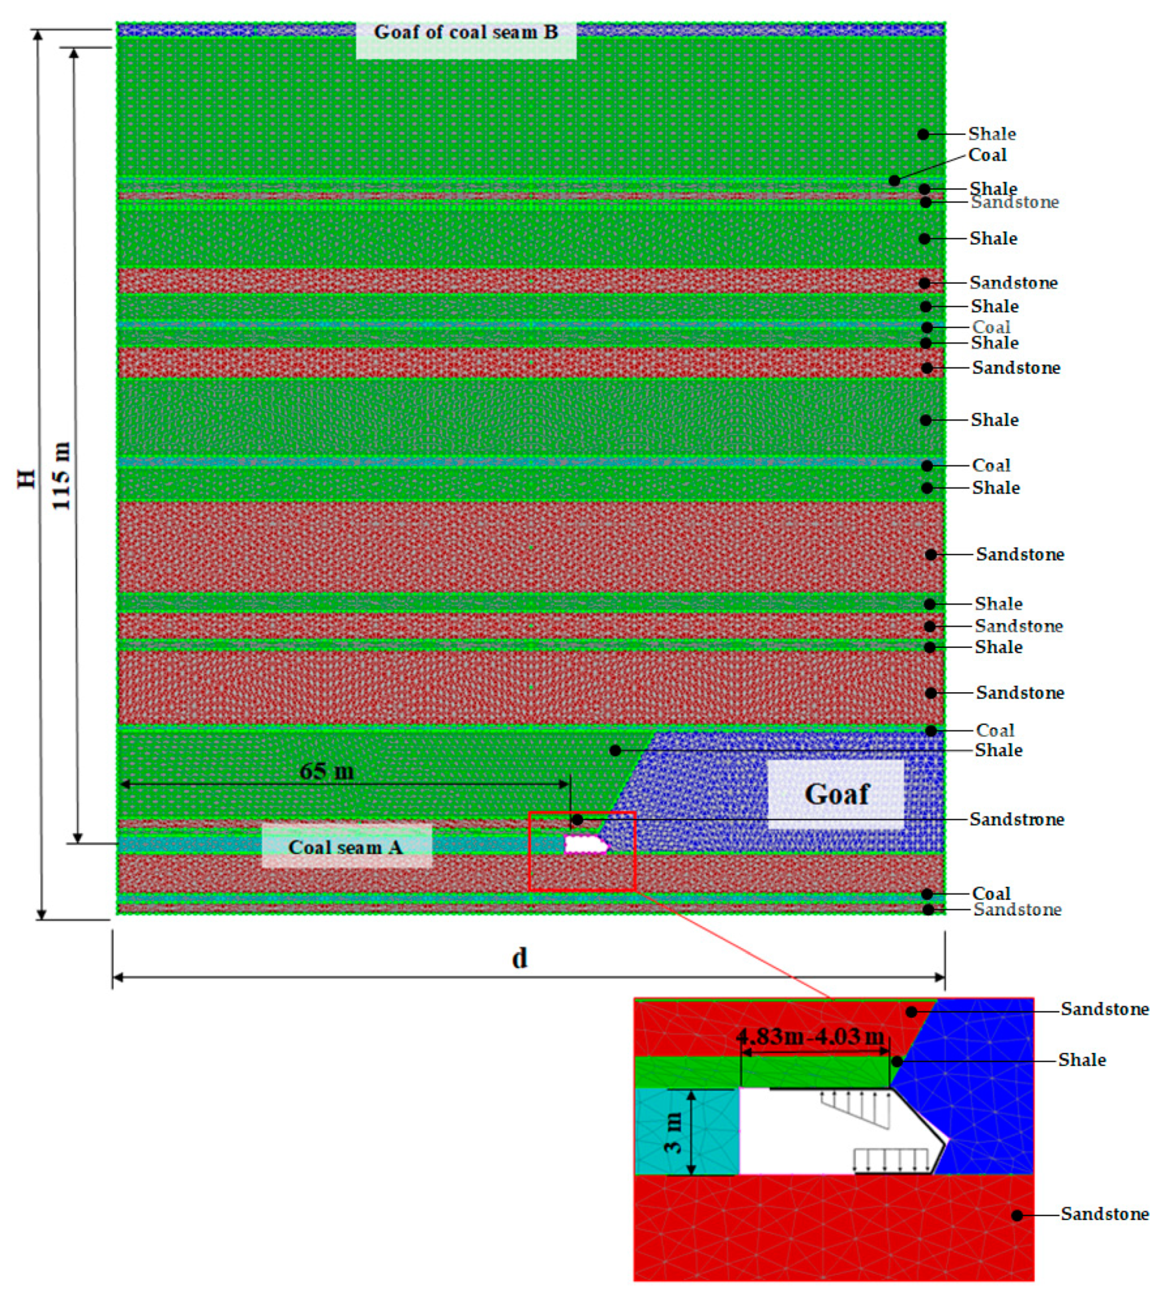This screenshot has width=1168, height=1300.
Task: Click the topmost 'Coal' layer label
Action: pyautogui.click(x=987, y=155)
